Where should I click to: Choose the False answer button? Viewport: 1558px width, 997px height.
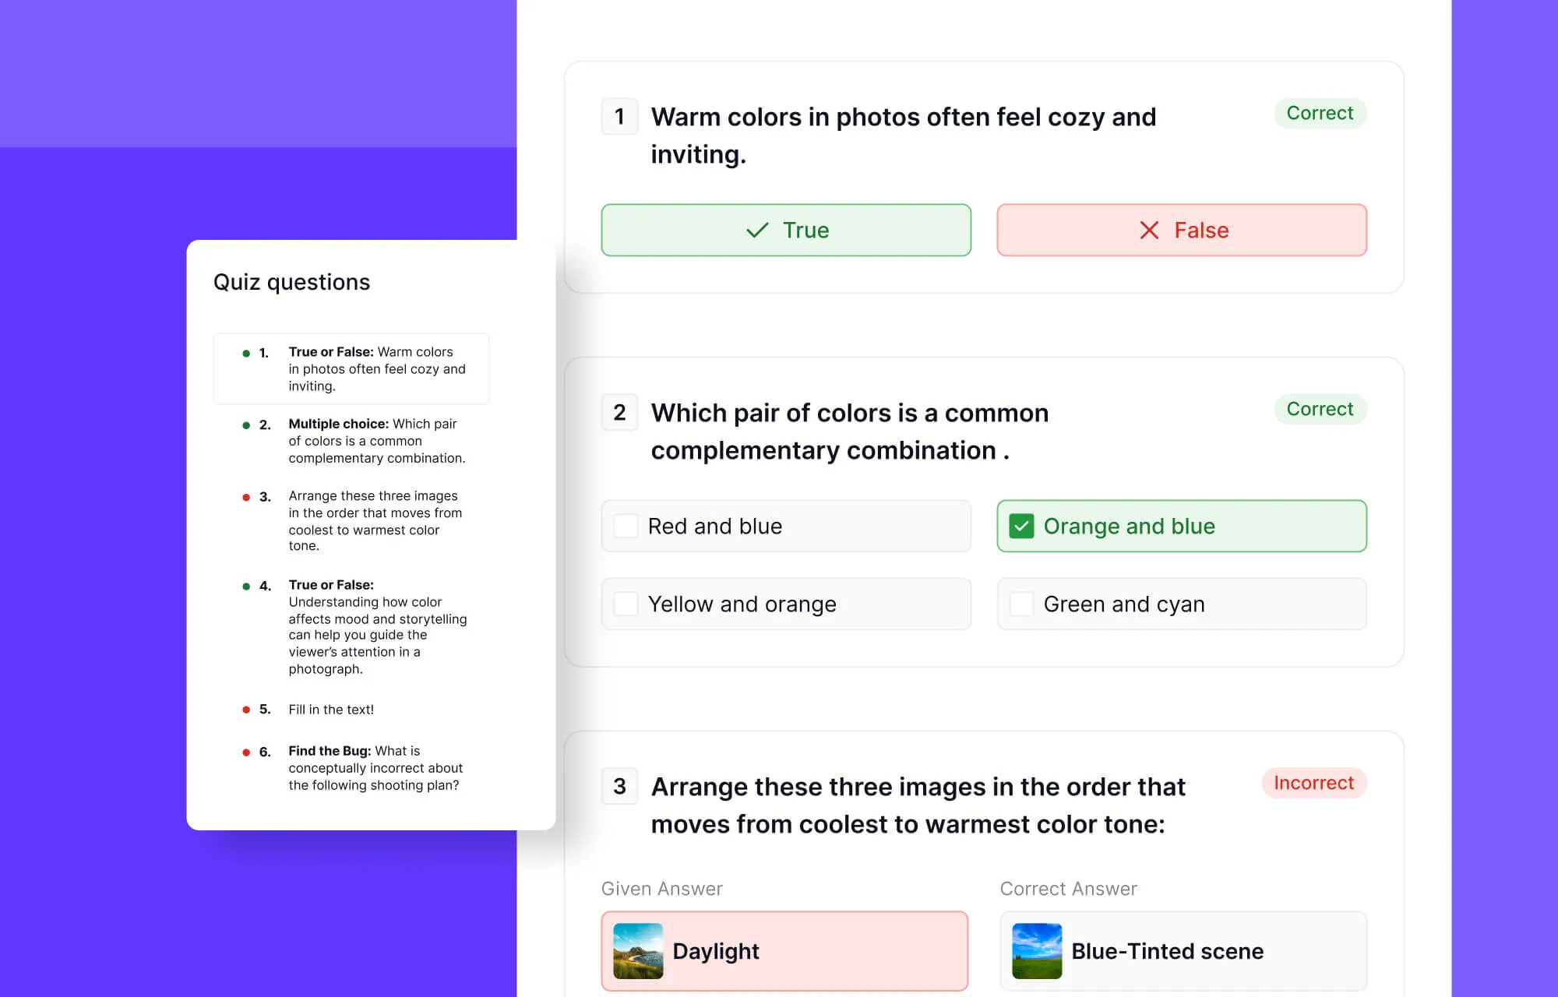tap(1181, 231)
